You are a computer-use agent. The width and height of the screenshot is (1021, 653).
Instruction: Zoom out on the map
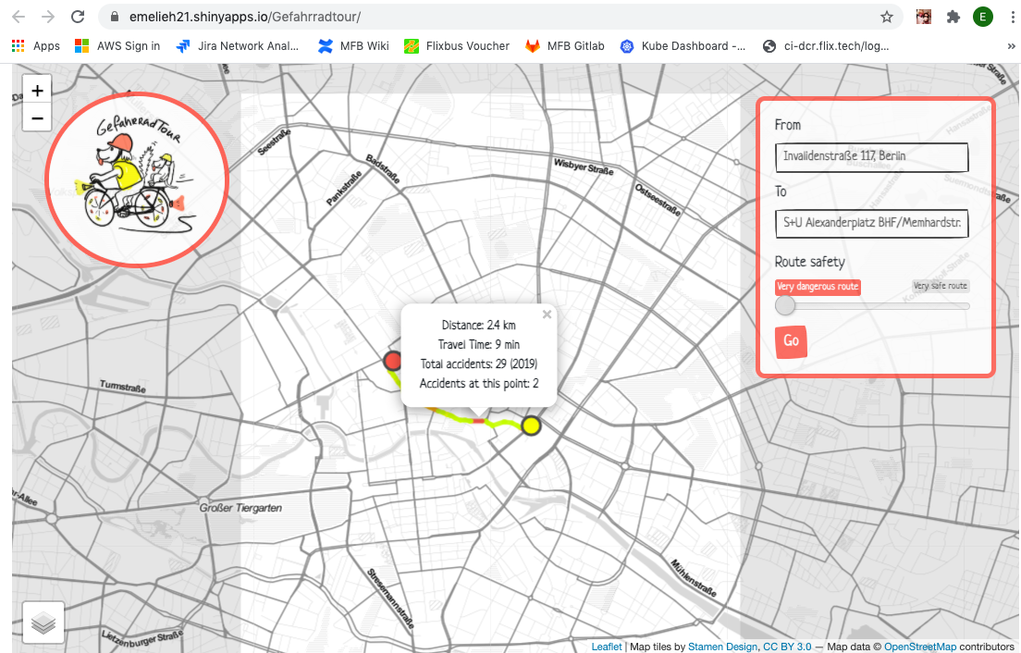click(x=37, y=118)
